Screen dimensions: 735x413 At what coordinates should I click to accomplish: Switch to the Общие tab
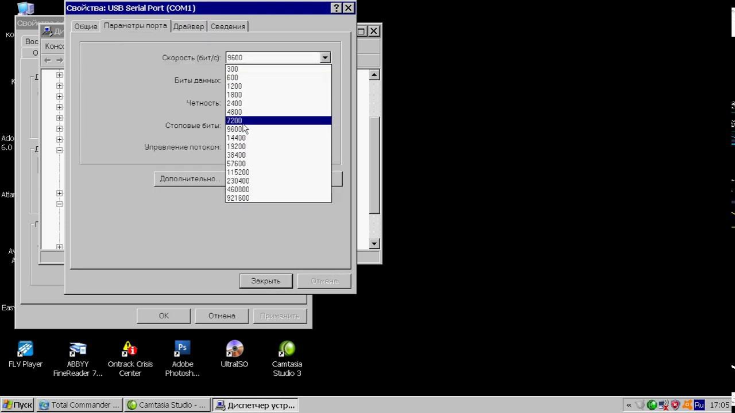pyautogui.click(x=86, y=26)
